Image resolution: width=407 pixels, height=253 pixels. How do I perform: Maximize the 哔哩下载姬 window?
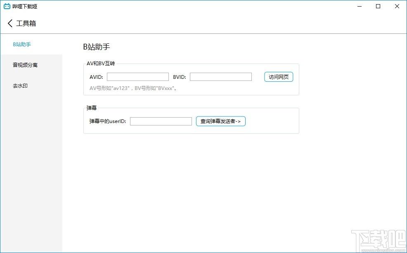coord(378,6)
